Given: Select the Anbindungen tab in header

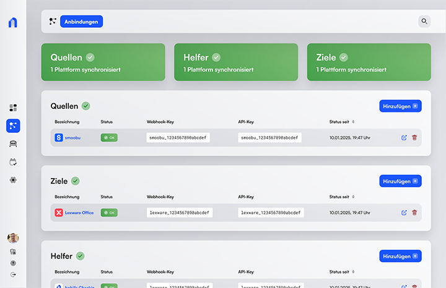Looking at the screenshot, I should tap(81, 21).
